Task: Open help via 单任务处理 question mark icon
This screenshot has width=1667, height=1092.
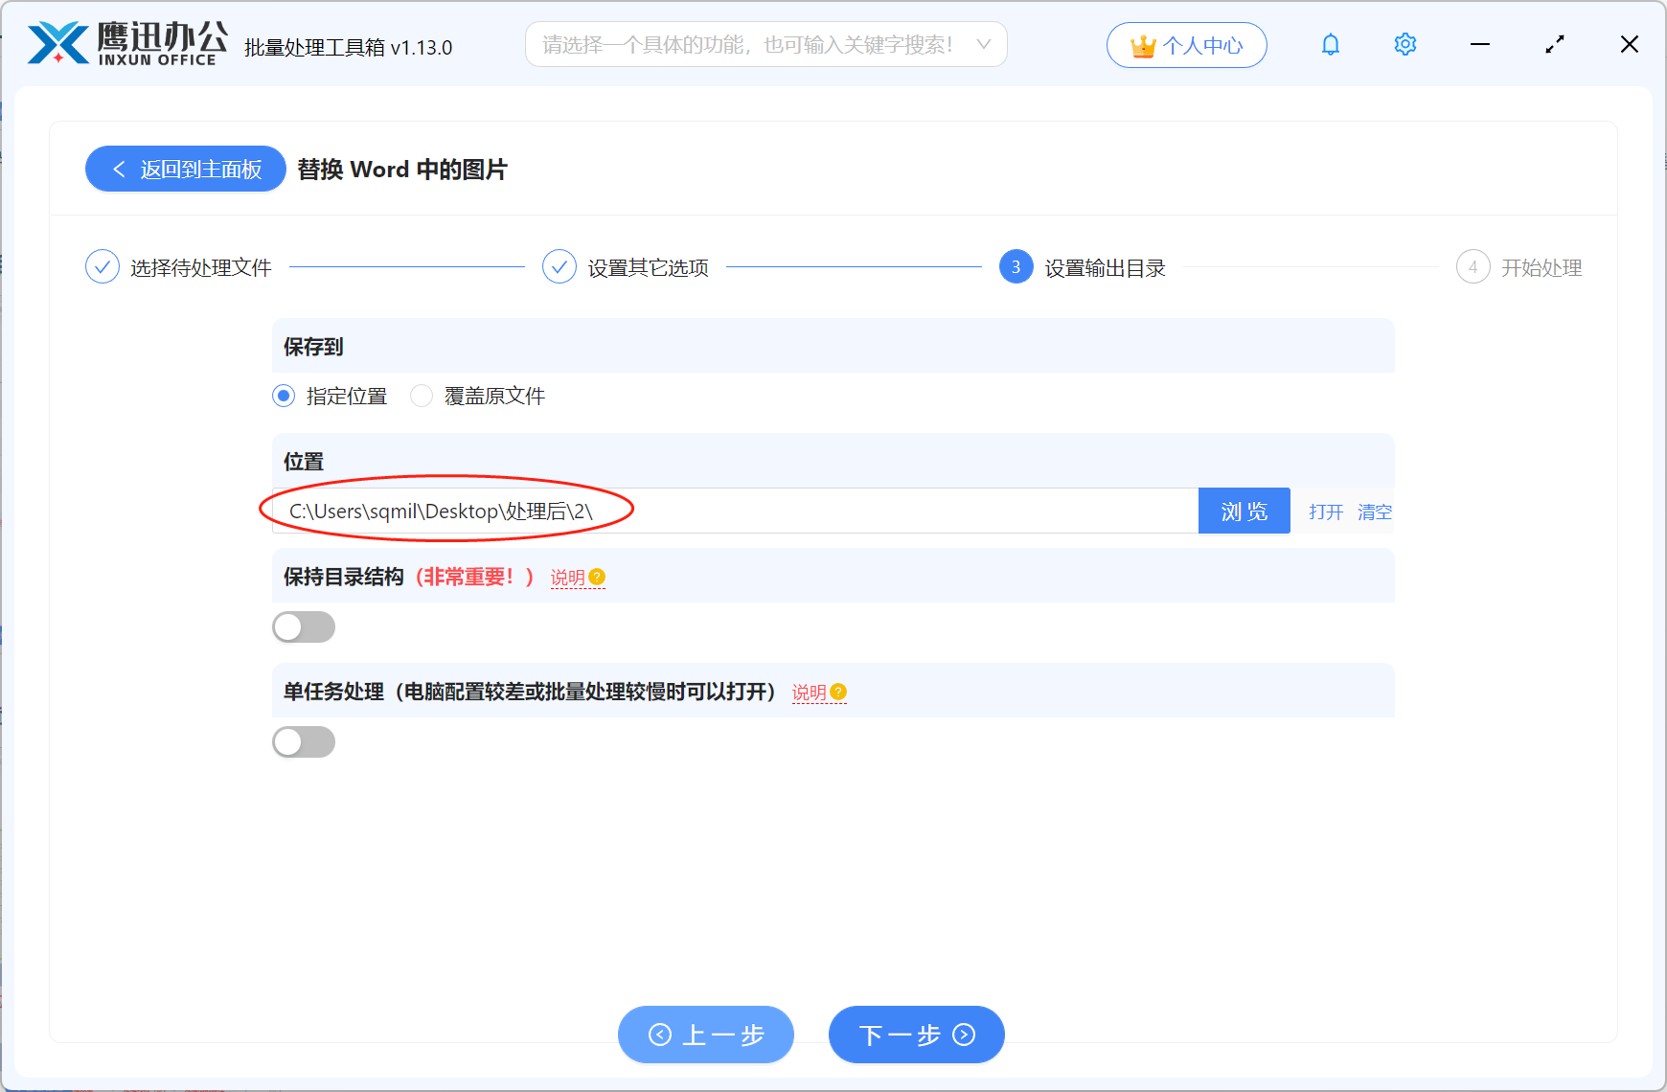Action: coord(838,692)
